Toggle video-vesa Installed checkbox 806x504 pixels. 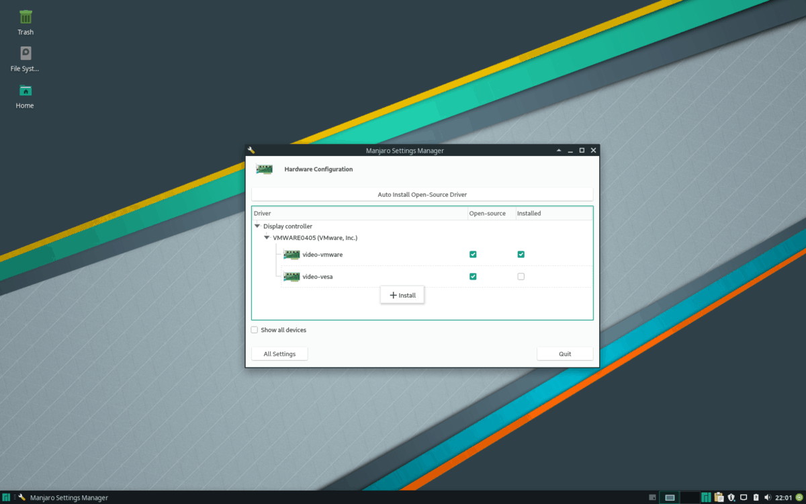521,276
